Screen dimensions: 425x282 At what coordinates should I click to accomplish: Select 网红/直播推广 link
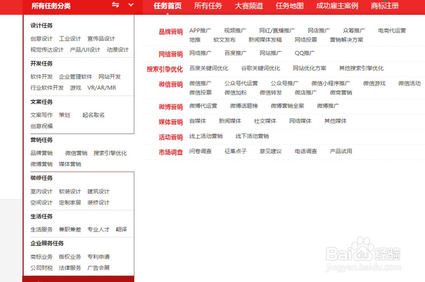[x=277, y=31]
